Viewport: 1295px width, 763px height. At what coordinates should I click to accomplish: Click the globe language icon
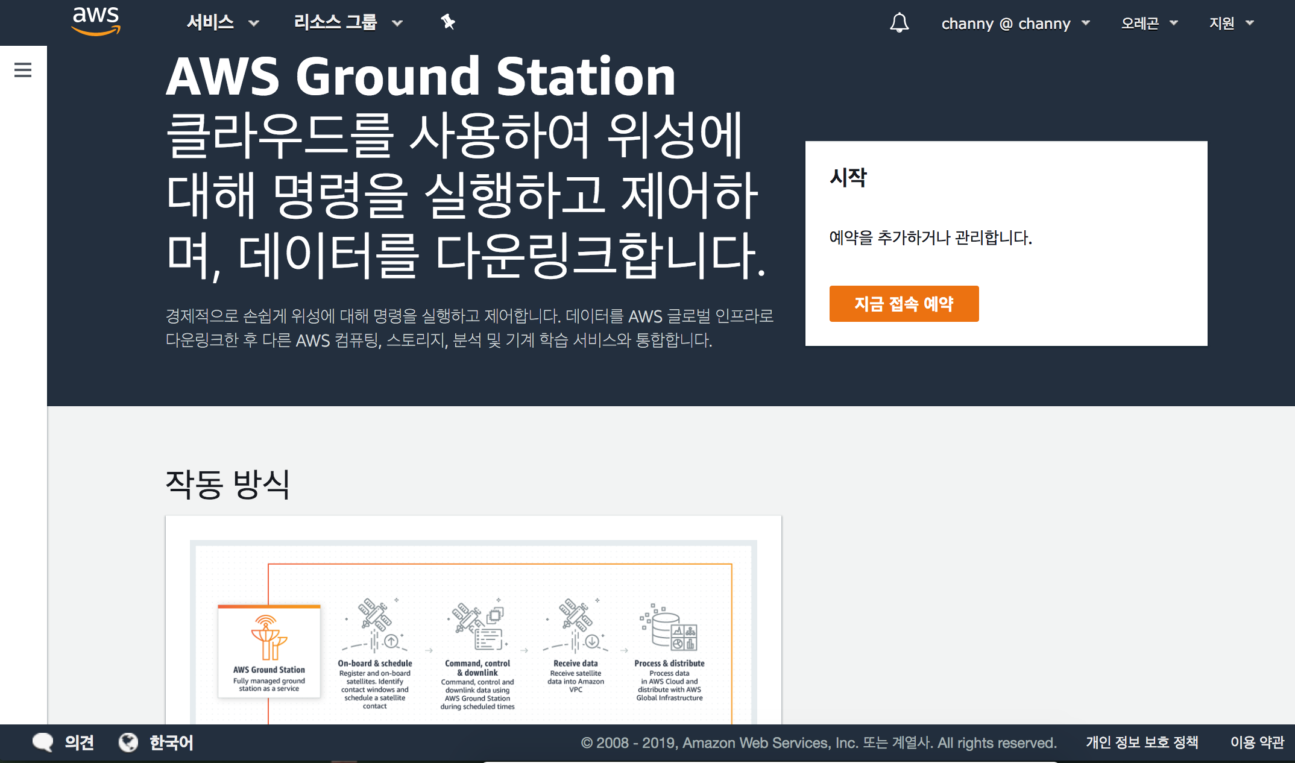coord(128,742)
